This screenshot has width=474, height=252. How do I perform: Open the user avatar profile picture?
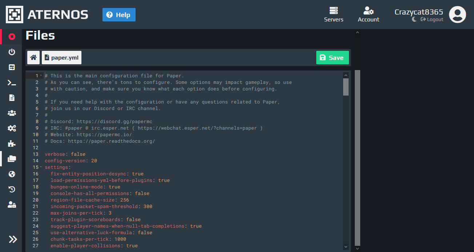[x=458, y=15]
